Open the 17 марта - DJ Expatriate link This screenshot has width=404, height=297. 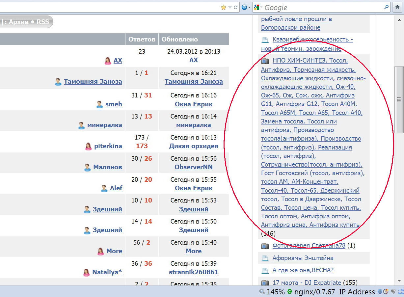307,283
